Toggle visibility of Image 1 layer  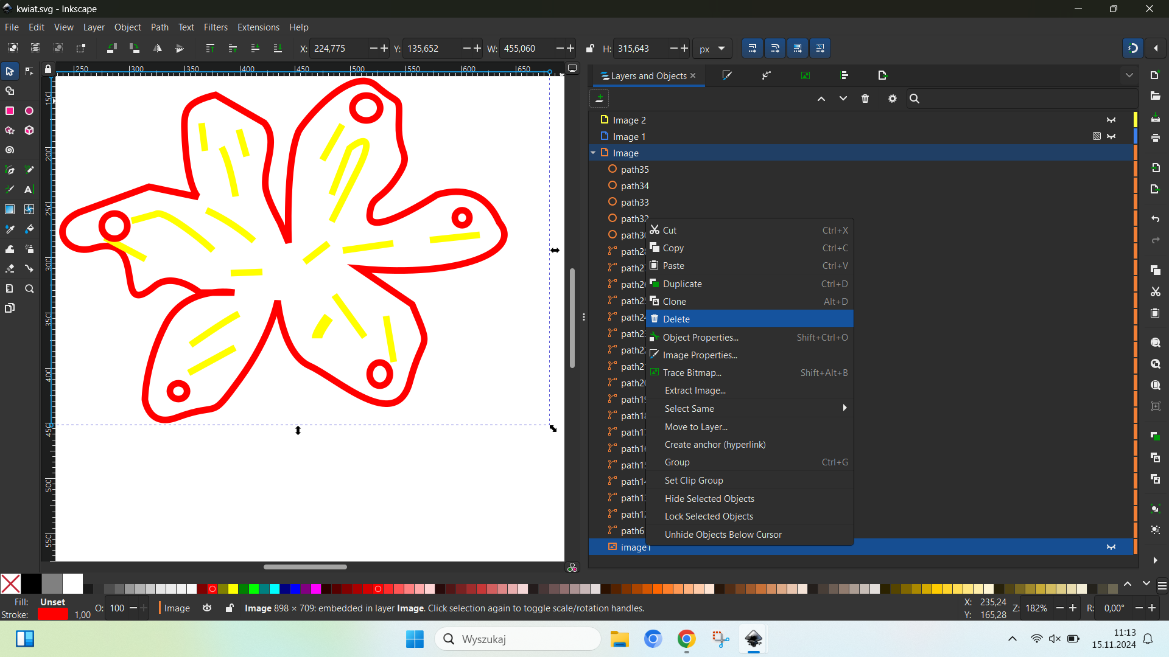(x=1111, y=136)
